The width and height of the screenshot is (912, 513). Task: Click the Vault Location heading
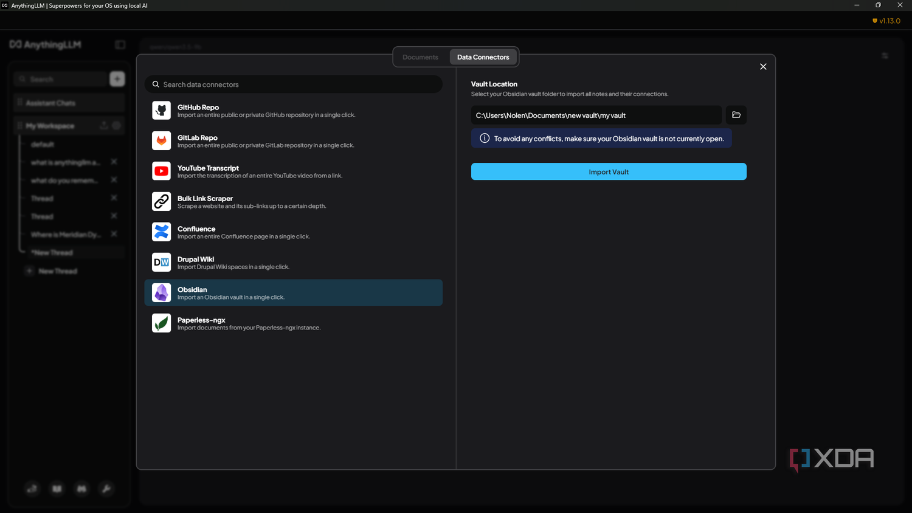coord(494,84)
